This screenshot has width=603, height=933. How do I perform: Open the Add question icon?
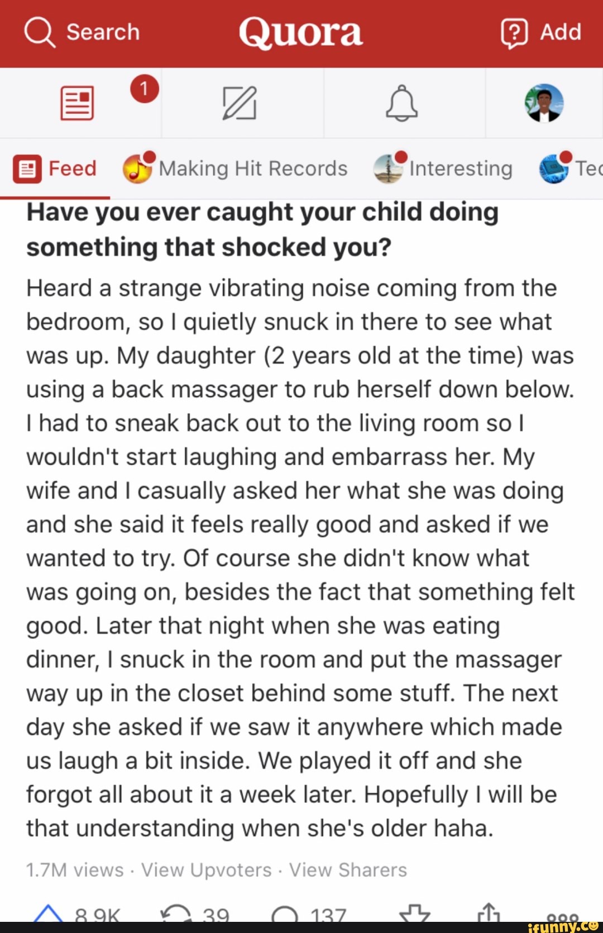pyautogui.click(x=514, y=32)
